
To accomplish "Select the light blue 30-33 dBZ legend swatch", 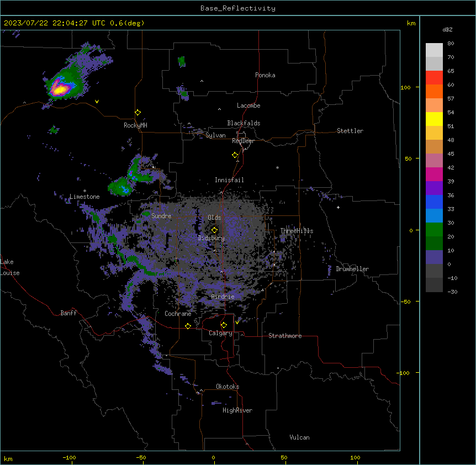I will click(434, 216).
